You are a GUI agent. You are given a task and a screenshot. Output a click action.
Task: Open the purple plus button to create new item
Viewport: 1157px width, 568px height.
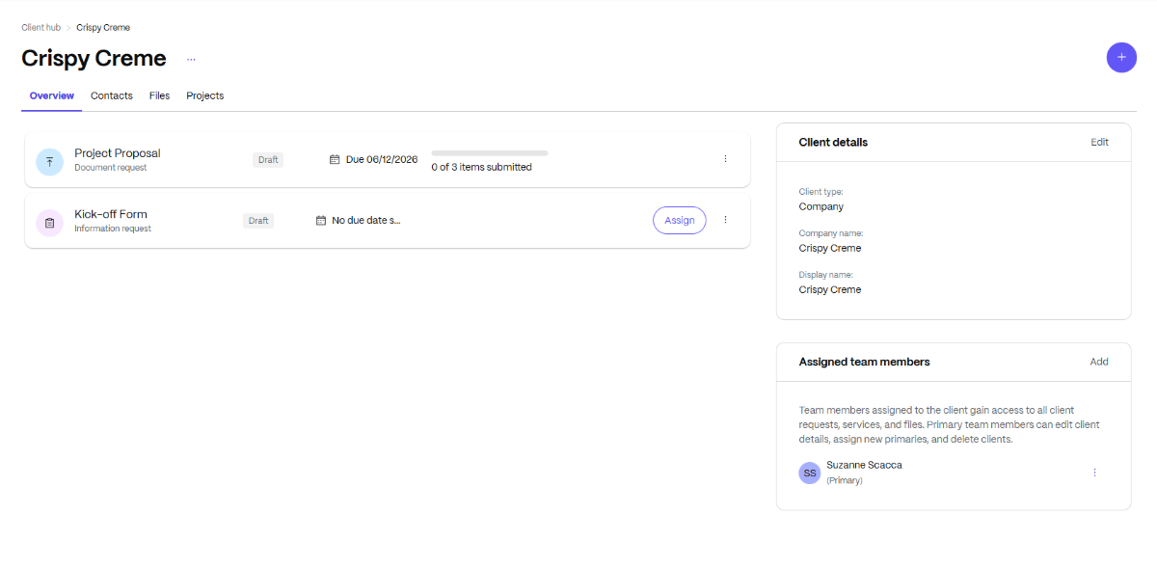tap(1121, 57)
